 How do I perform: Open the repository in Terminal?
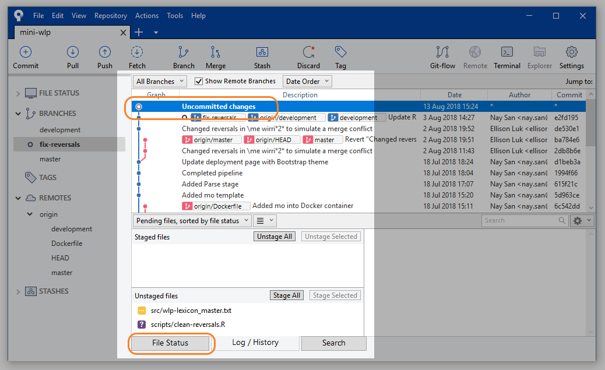click(x=506, y=57)
